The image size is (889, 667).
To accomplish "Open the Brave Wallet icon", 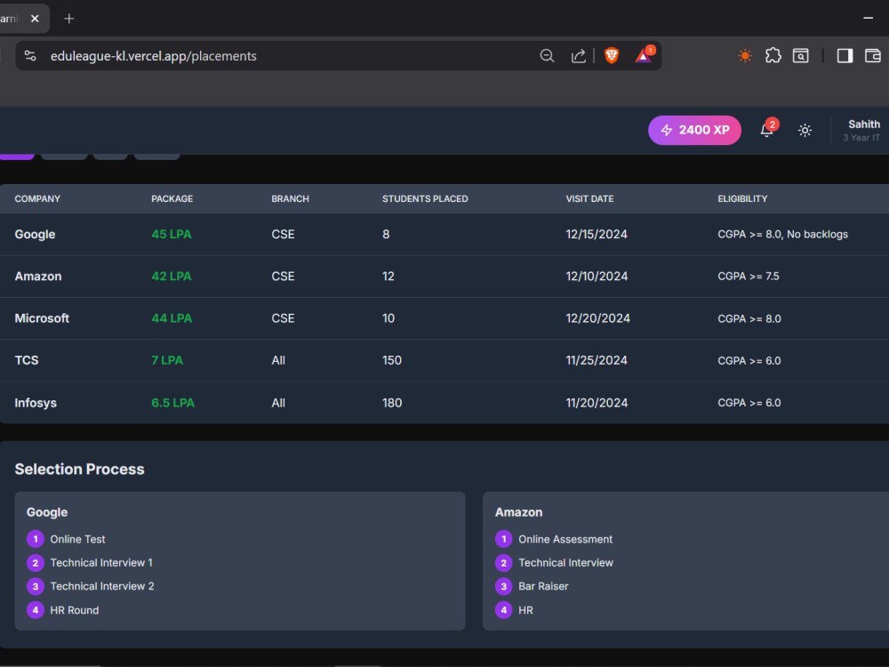I will pyautogui.click(x=873, y=55).
